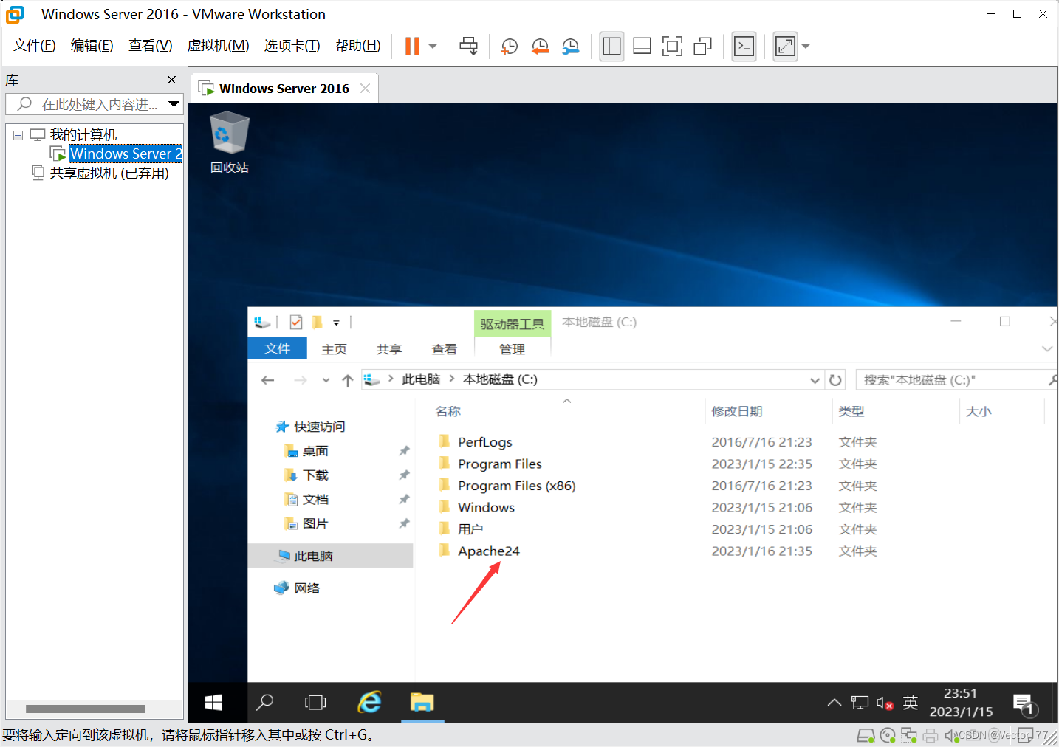Screen dimensions: 1059x747
Task: Open Task View on guest taskbar
Action: (x=315, y=703)
